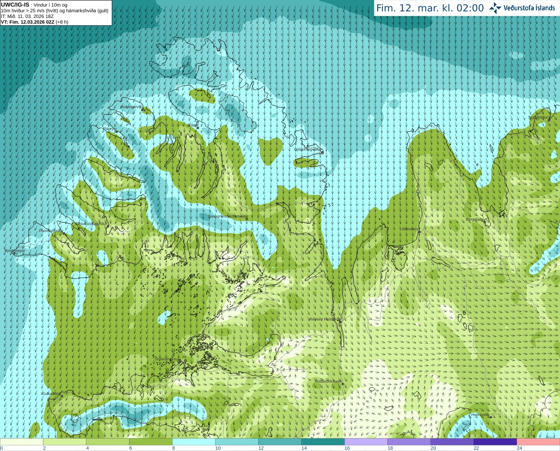Image resolution: width=560 pixels, height=451 pixels.
Task: Click the 12–14 m/s teal legend swatch
Action: [280, 441]
